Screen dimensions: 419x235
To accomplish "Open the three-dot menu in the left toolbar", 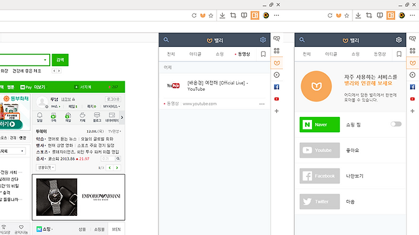I will tap(276, 15).
